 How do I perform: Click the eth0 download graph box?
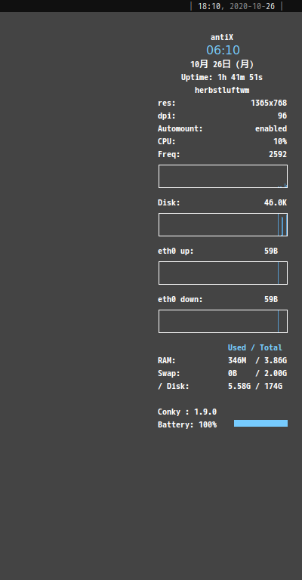223,322
